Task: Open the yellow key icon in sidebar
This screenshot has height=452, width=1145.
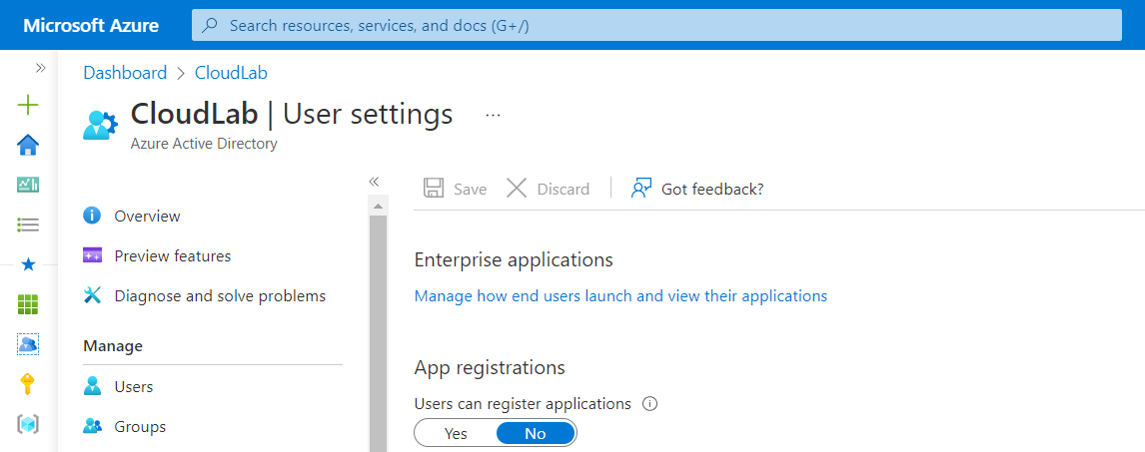Action: pos(28,383)
